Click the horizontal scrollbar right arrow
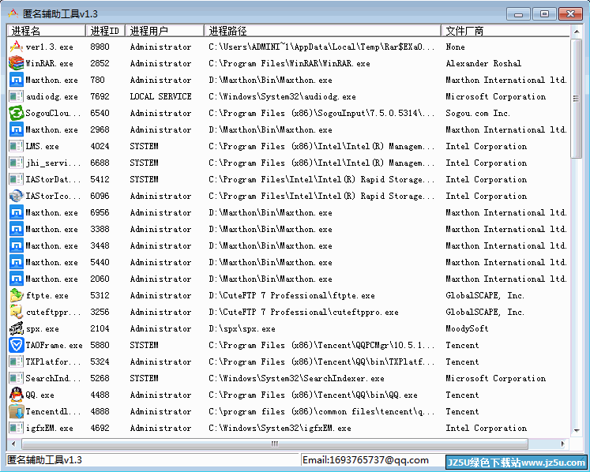This screenshot has width=590, height=472. click(x=563, y=444)
